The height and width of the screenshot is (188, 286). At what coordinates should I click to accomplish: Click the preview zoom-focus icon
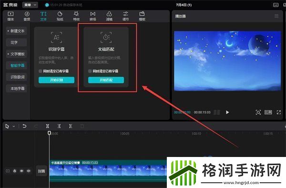[x=258, y=112]
